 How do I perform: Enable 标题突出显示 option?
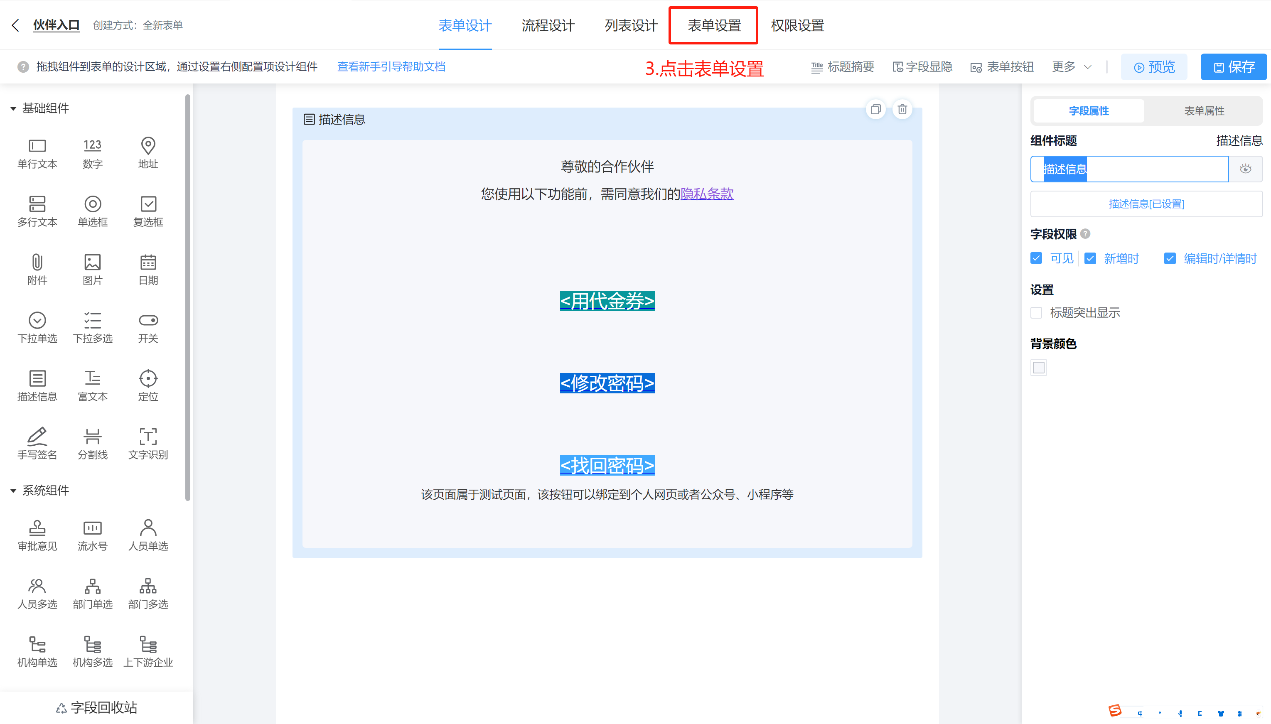tap(1036, 312)
